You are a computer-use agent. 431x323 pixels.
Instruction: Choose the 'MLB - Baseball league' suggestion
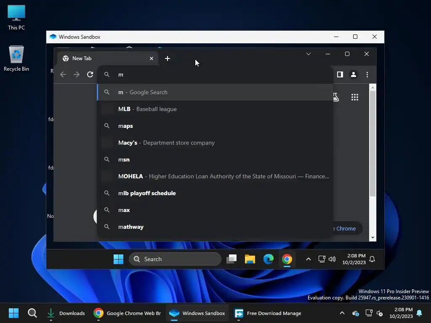tap(215, 109)
